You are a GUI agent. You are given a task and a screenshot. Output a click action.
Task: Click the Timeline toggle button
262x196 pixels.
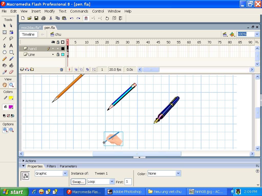click(28, 34)
